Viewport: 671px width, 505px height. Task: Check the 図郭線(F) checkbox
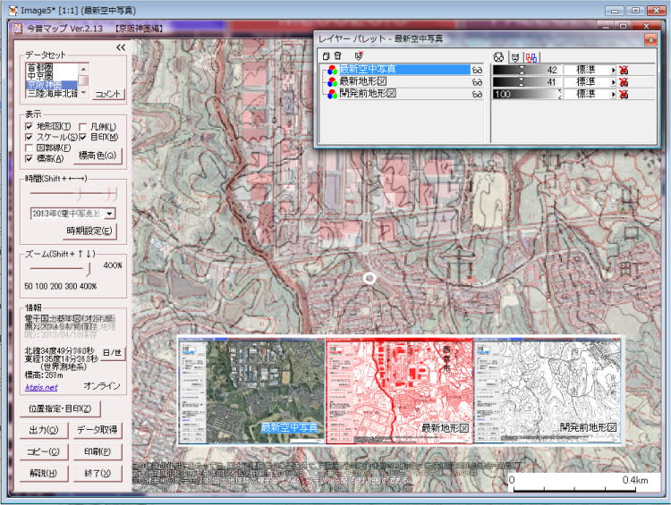coord(30,148)
